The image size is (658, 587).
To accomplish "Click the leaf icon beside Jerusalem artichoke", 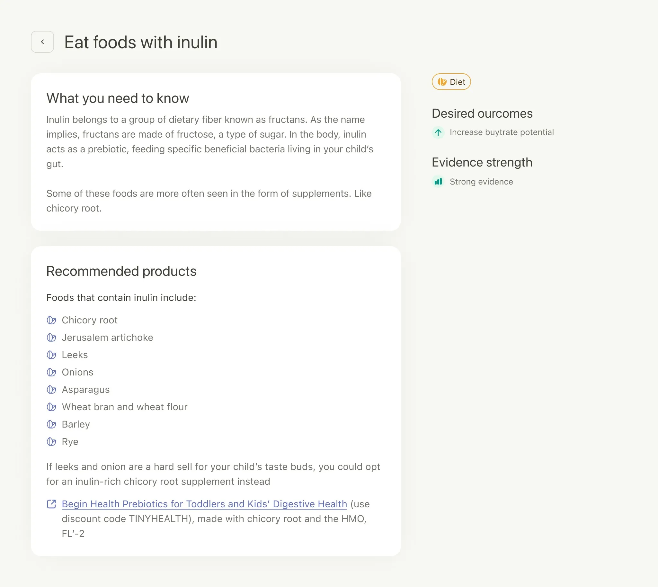I will [51, 337].
